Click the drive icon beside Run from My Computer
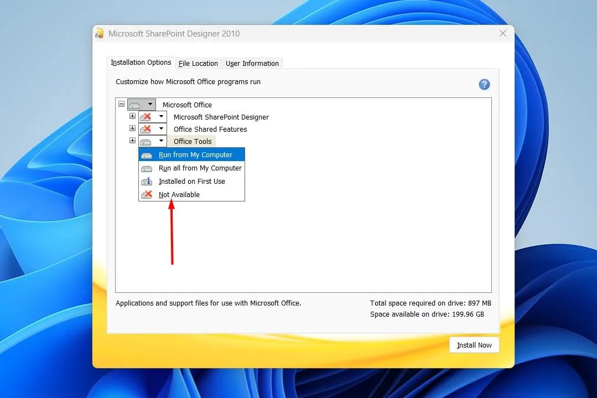 click(147, 154)
